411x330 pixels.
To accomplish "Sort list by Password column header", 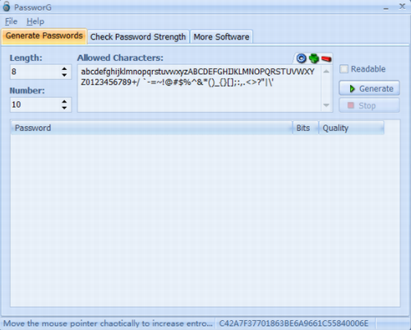I will tap(151, 128).
